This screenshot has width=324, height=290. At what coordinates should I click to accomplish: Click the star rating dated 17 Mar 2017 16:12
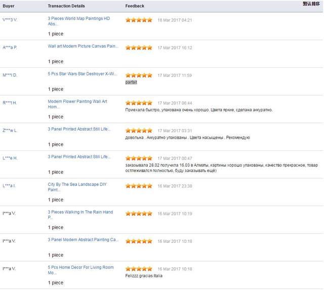(x=139, y=48)
